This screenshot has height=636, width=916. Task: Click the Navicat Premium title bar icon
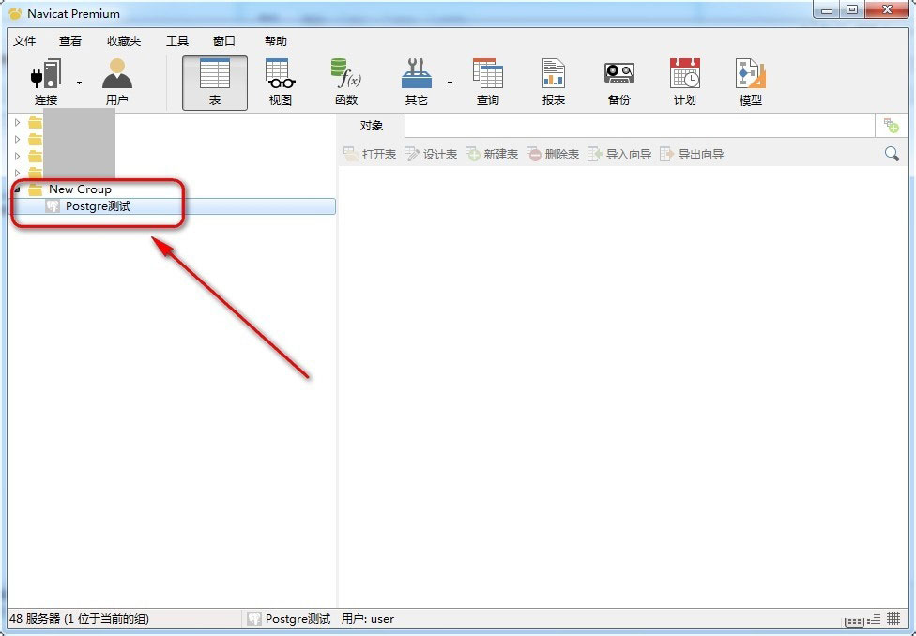click(x=15, y=13)
